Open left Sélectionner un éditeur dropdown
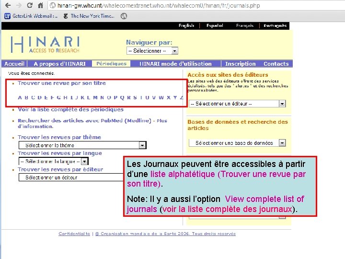 point(71,177)
